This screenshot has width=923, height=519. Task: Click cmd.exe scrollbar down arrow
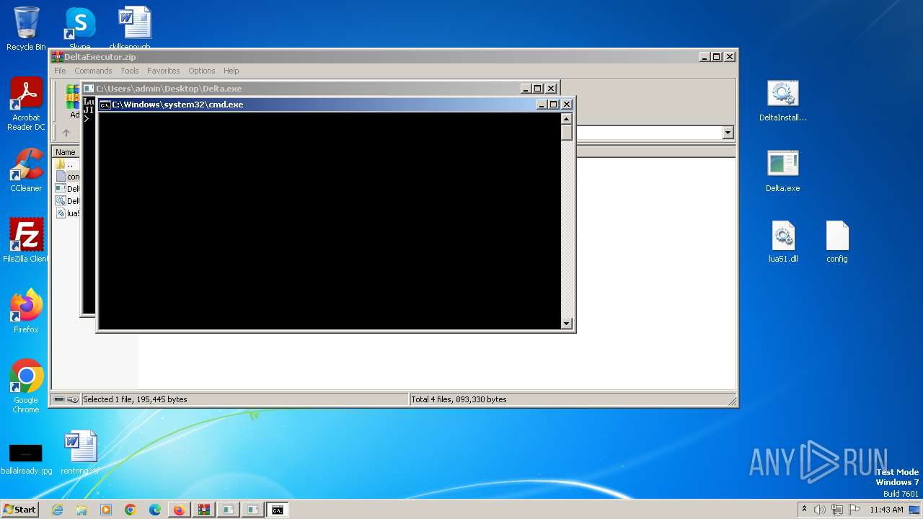pyautogui.click(x=567, y=324)
